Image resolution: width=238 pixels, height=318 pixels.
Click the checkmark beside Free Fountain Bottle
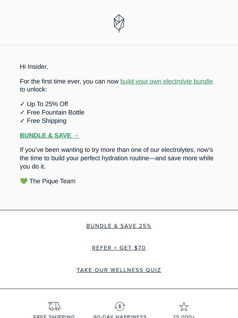click(x=22, y=112)
